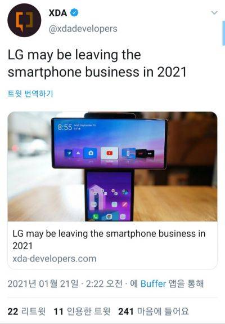Open the @xdadevelopers handle

(83, 29)
